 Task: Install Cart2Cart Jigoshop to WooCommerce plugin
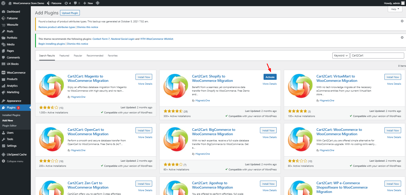tap(268, 184)
